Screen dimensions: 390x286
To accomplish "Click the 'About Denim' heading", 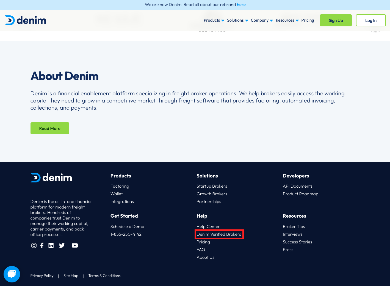I will (64, 76).
